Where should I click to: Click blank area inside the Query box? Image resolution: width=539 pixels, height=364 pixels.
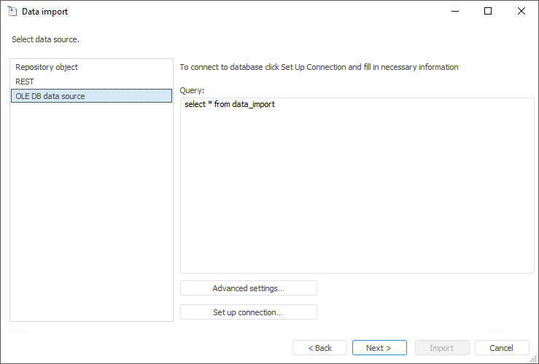click(x=357, y=197)
